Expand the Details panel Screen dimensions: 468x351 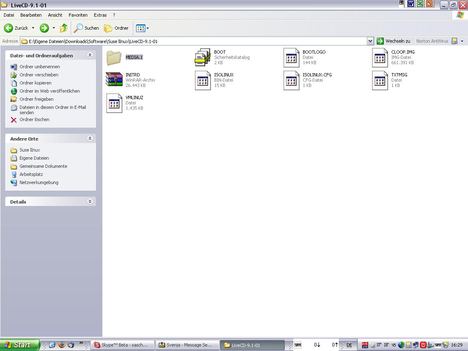click(x=90, y=201)
